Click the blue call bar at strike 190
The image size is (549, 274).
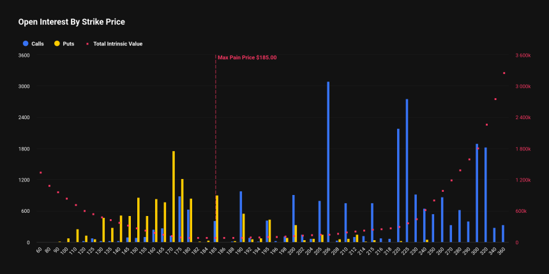tap(241, 217)
